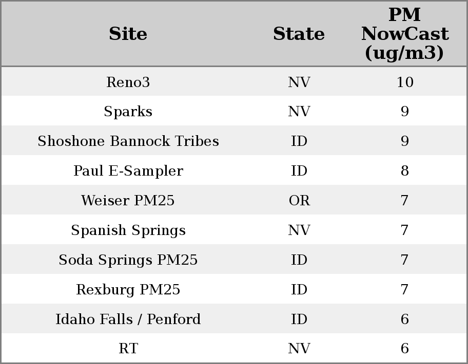
Task: Click the OR state cell for Weiser
Action: click(x=299, y=201)
